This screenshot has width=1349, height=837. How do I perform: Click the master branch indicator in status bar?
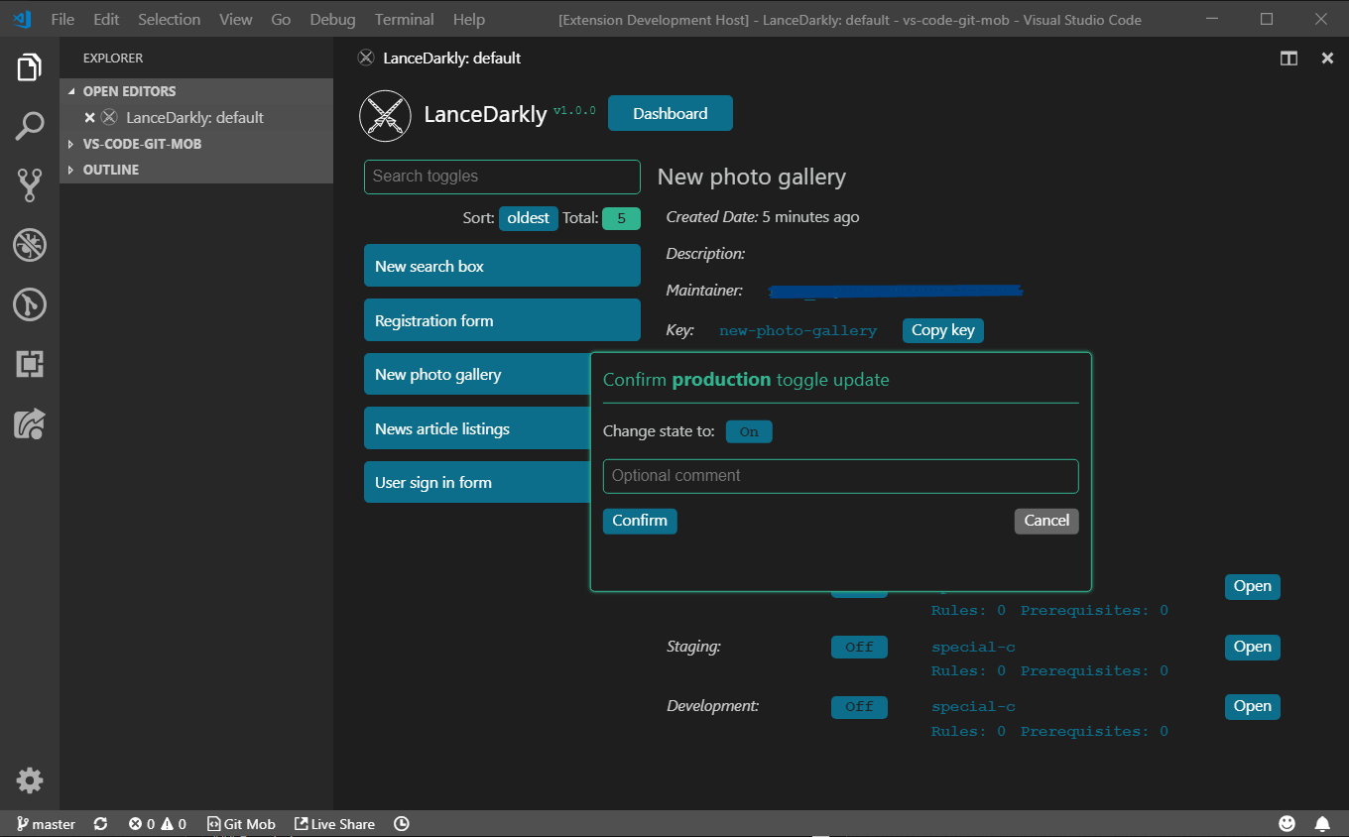pos(47,824)
